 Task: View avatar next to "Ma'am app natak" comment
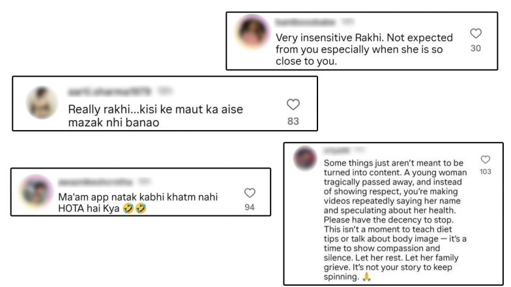pos(36,191)
